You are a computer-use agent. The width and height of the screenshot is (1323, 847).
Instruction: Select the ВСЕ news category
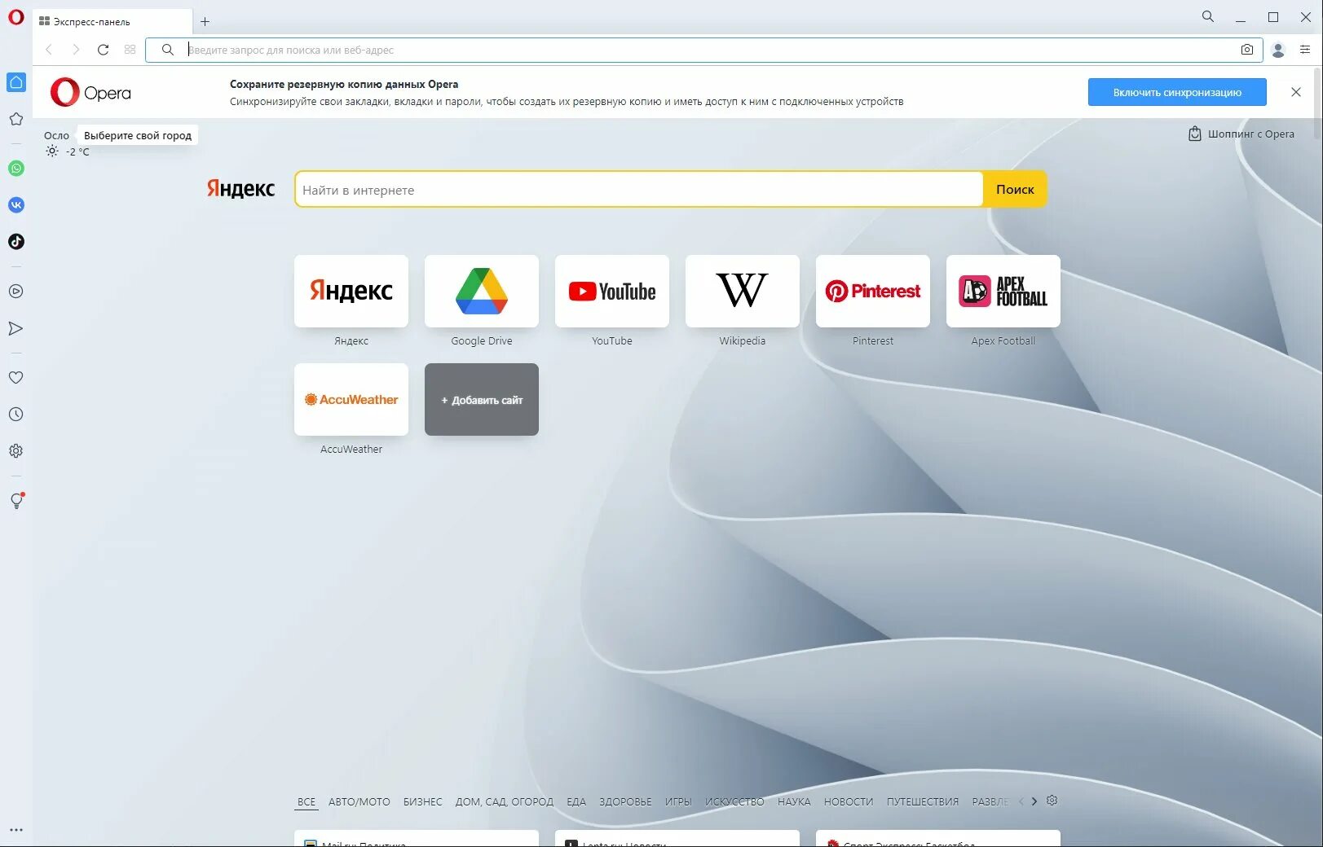[x=306, y=802]
